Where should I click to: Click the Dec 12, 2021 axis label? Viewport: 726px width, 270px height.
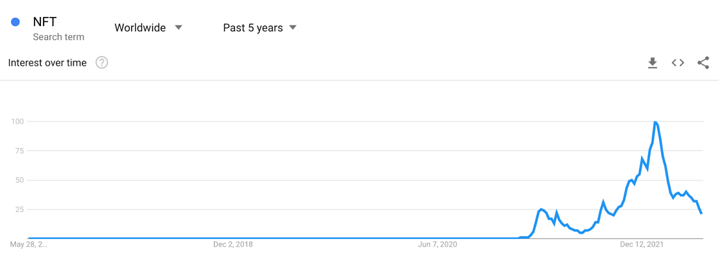coord(642,244)
